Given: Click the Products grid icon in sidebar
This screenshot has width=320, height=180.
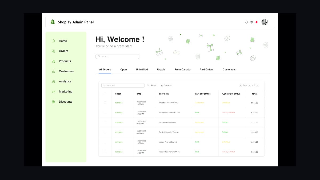Looking at the screenshot, I should click(53, 61).
